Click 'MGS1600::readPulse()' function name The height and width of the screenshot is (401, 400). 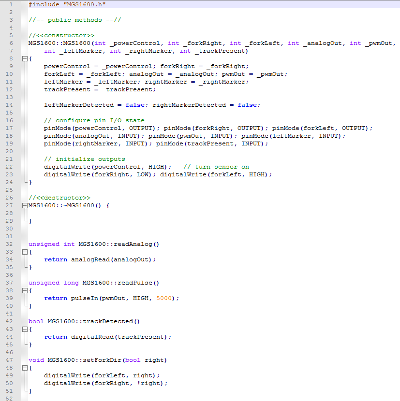click(121, 283)
